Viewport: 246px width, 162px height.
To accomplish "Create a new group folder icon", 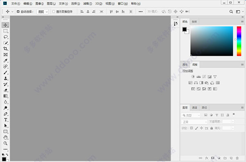I will 225,158.
